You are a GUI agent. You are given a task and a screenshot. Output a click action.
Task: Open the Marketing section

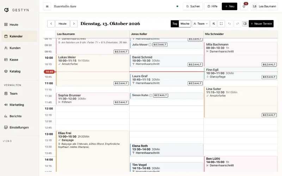click(19, 105)
